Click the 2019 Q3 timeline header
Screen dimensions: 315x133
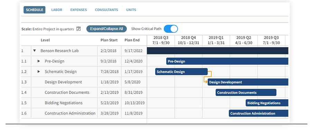[x=271, y=40]
